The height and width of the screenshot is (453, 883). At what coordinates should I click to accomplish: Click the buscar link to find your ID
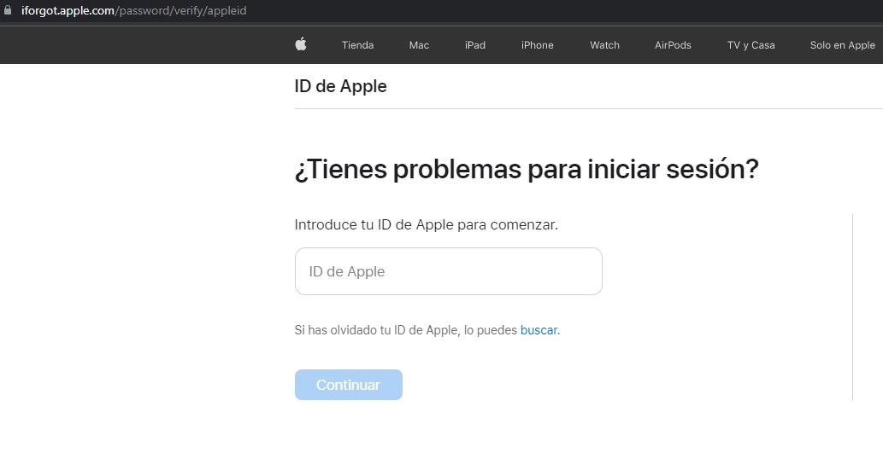click(x=539, y=330)
